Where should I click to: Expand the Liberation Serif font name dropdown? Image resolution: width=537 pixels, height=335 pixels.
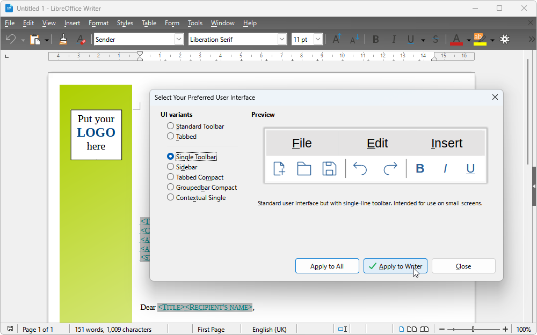[282, 39]
